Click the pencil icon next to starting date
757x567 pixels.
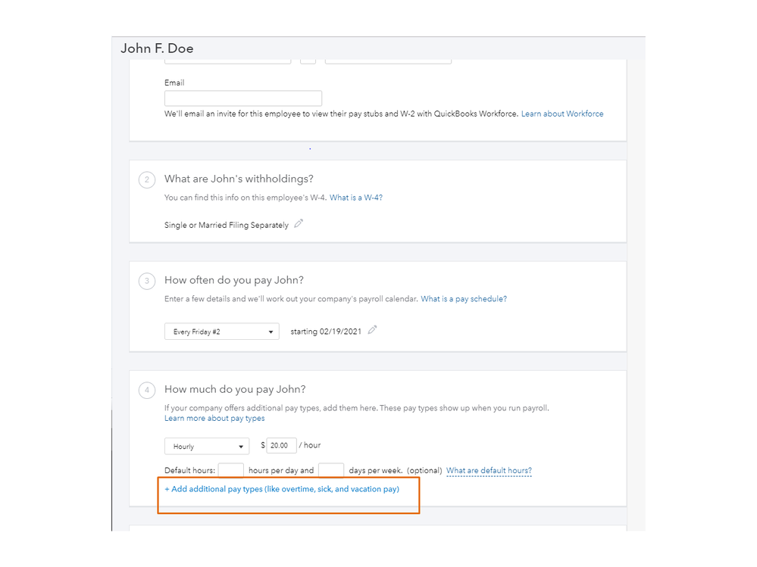click(372, 330)
